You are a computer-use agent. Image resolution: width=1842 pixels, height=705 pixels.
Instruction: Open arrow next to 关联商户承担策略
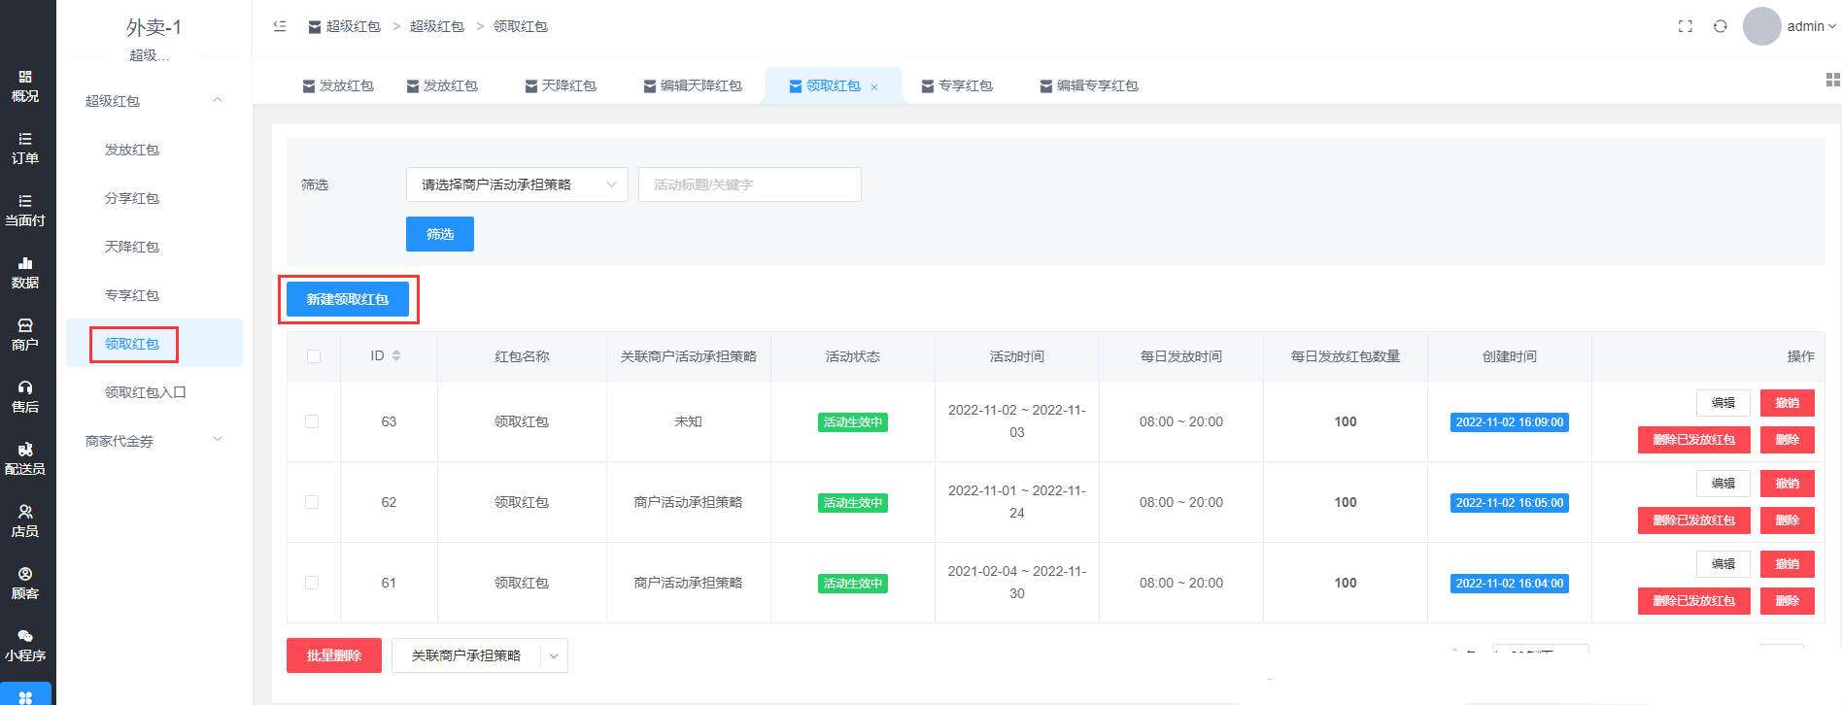pyautogui.click(x=554, y=655)
